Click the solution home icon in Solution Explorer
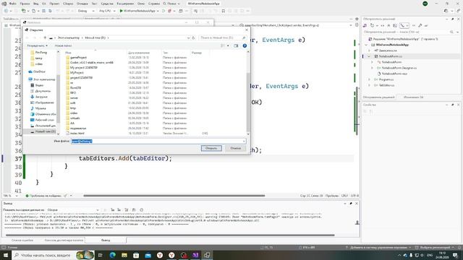The height and width of the screenshot is (260, 463). click(x=365, y=26)
